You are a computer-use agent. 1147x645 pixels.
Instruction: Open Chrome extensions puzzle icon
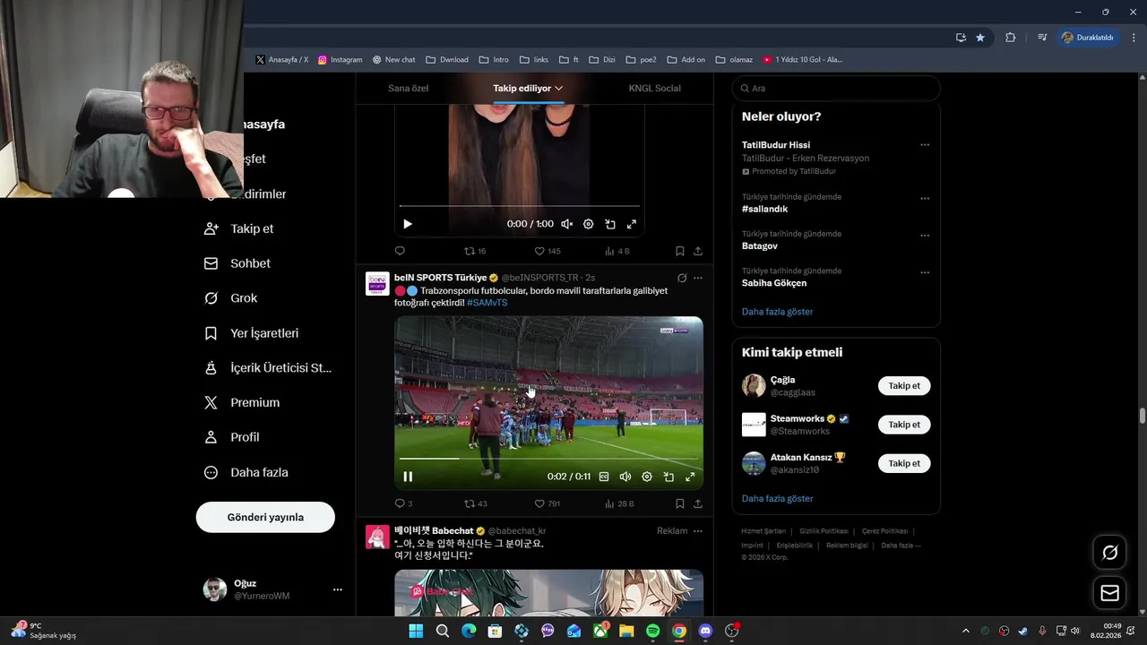coord(1011,38)
